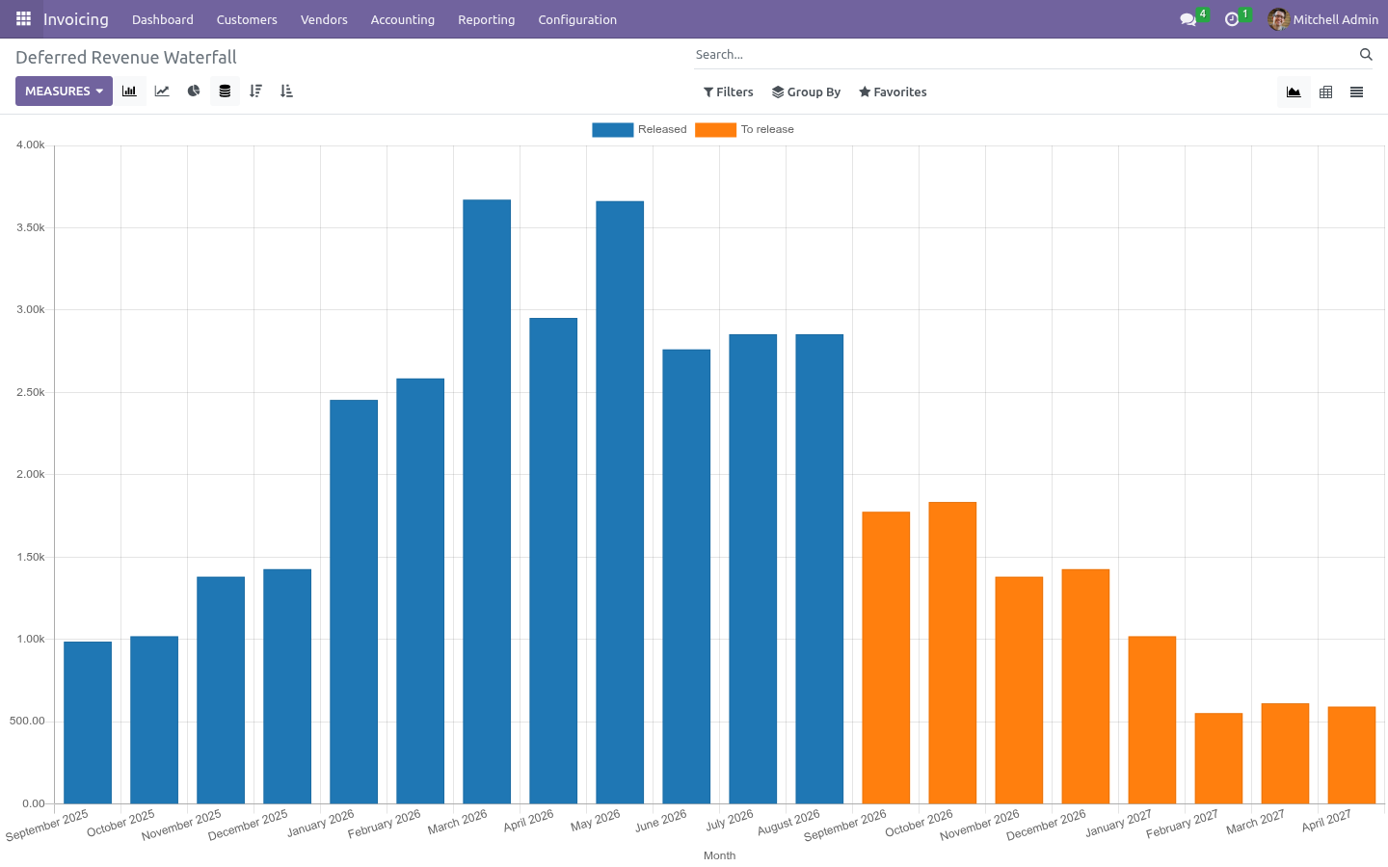Select the October 2026 orange bar
Viewport: 1388px width, 867px height.
tap(952, 652)
